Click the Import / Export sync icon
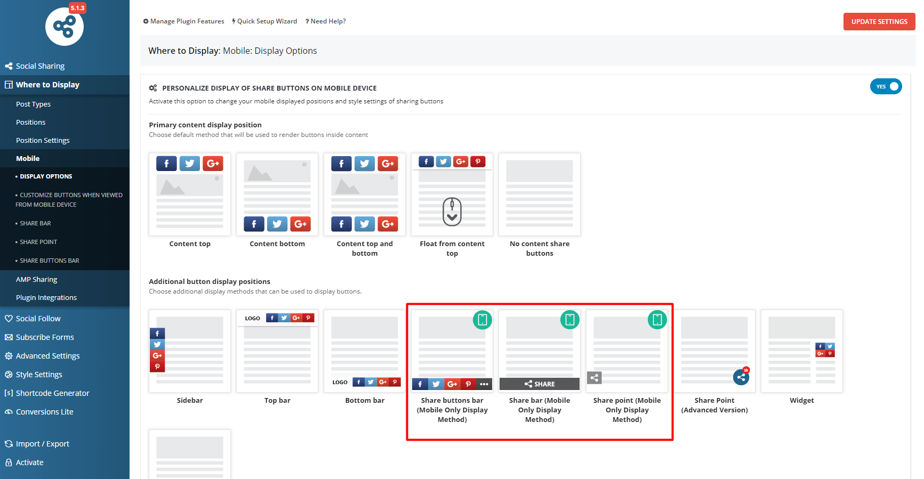The width and height of the screenshot is (924, 479). tap(9, 444)
